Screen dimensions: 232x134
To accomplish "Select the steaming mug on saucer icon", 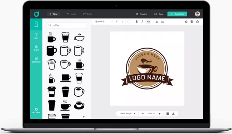I will [x=79, y=64].
